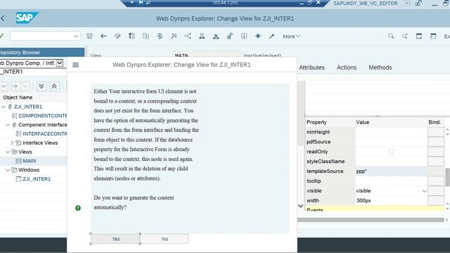Toggle the readOnly checkbox
This screenshot has width=450, height=253.
point(391,152)
